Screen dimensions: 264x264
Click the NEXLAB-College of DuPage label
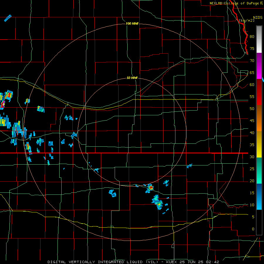click(234, 3)
